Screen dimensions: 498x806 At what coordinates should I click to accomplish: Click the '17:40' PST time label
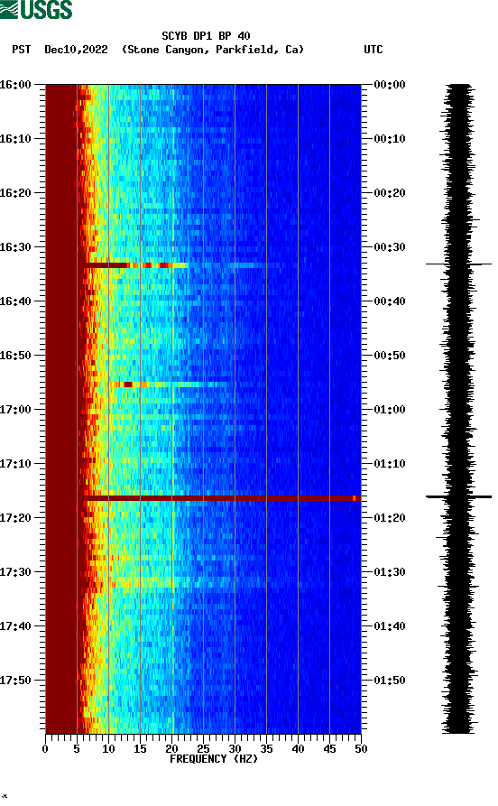15,626
